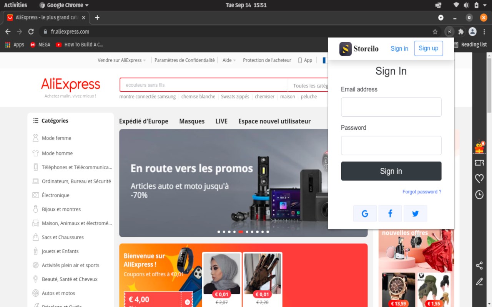
Task: Expand the Aide dropdown
Action: pyautogui.click(x=229, y=60)
